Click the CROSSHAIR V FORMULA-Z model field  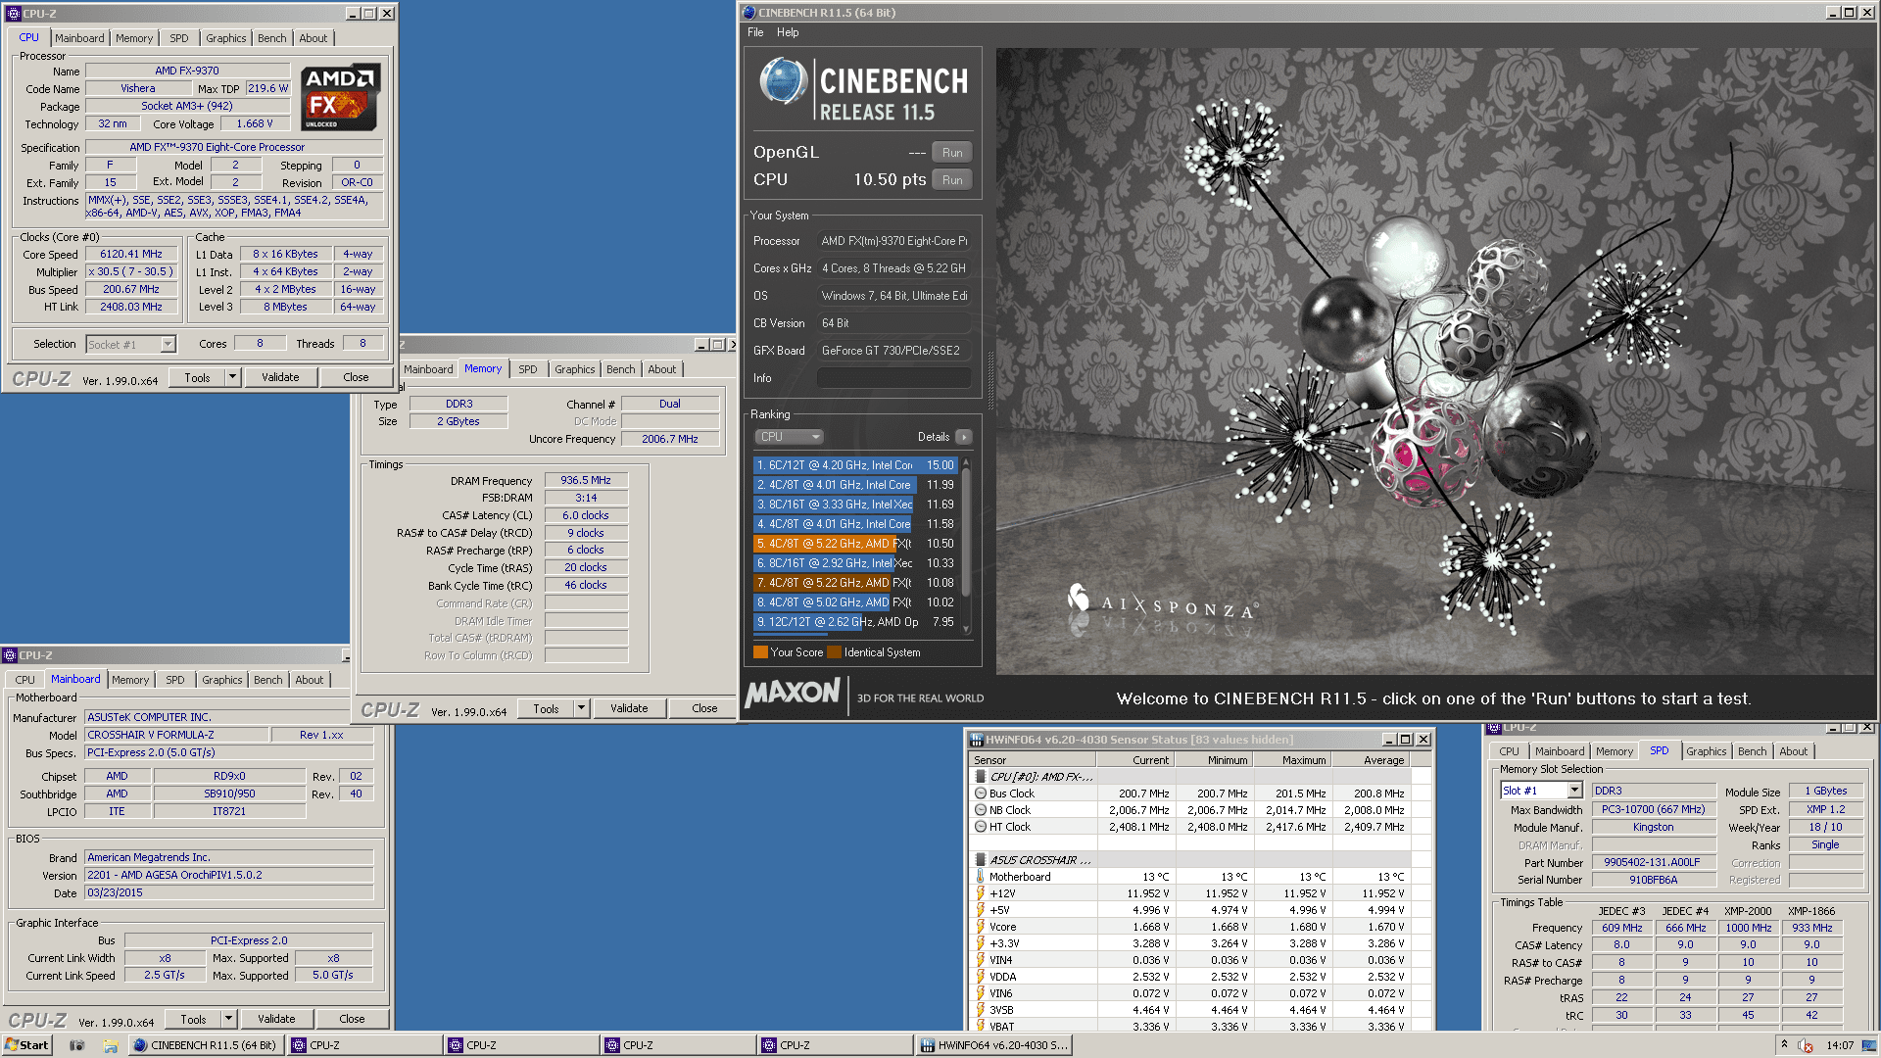[176, 735]
